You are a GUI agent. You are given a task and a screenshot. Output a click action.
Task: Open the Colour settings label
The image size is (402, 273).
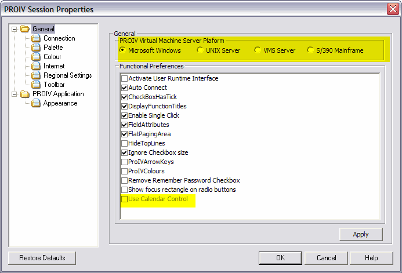(x=52, y=57)
